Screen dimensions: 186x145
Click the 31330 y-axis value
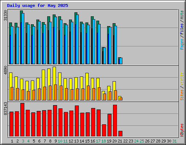(5, 15)
